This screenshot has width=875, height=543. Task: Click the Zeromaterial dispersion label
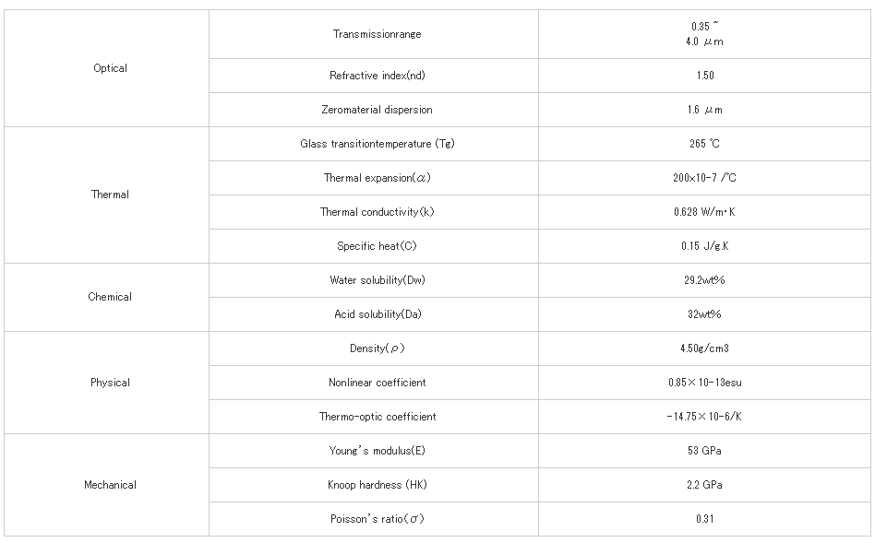click(377, 110)
